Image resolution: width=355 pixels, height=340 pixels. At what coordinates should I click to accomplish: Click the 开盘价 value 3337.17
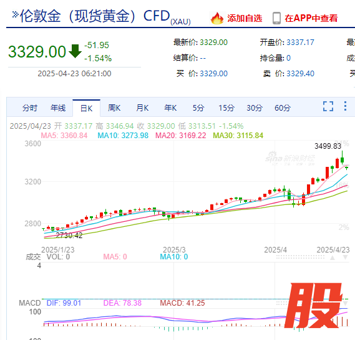(300, 42)
